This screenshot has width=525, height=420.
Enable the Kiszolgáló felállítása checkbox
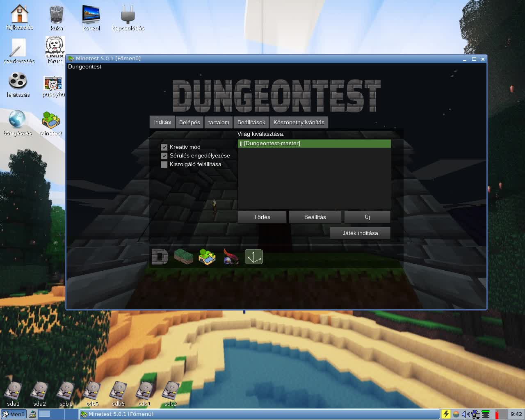click(x=164, y=164)
